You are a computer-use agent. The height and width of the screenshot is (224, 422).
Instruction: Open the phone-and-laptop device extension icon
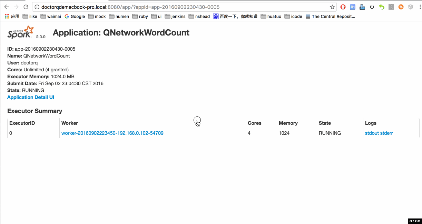click(x=362, y=7)
